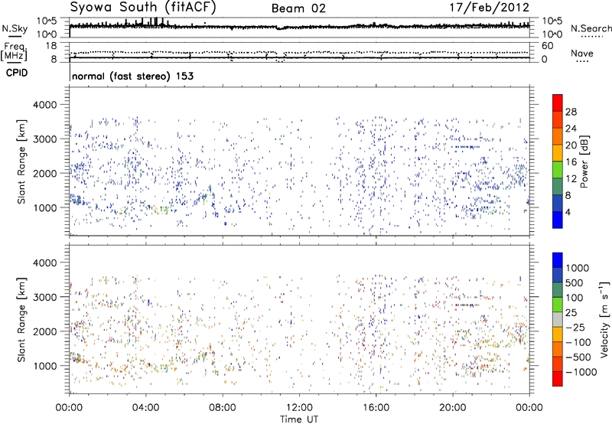Click 'normal (fast stereo) 153' text
Viewport: 612px width, 424px height.
point(132,76)
